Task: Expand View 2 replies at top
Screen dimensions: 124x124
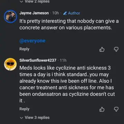Action: (x=34, y=1)
